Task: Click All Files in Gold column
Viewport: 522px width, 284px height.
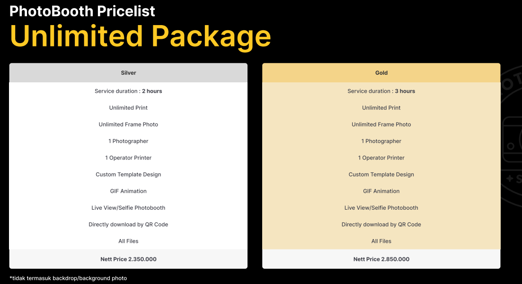Action: coord(381,241)
